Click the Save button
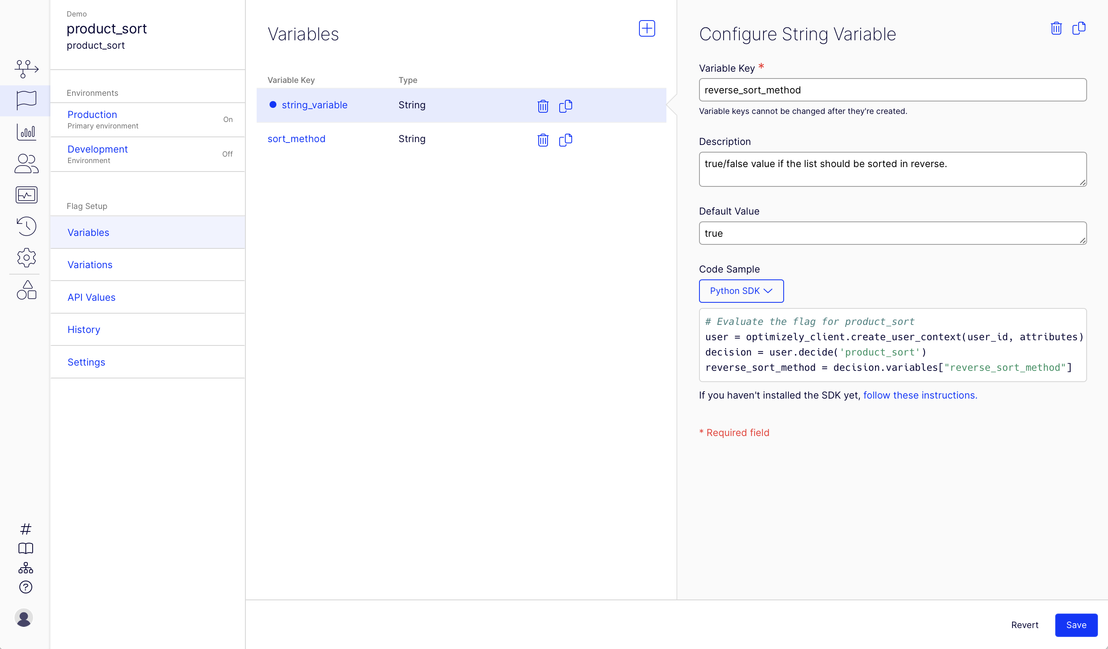The image size is (1108, 649). point(1075,625)
